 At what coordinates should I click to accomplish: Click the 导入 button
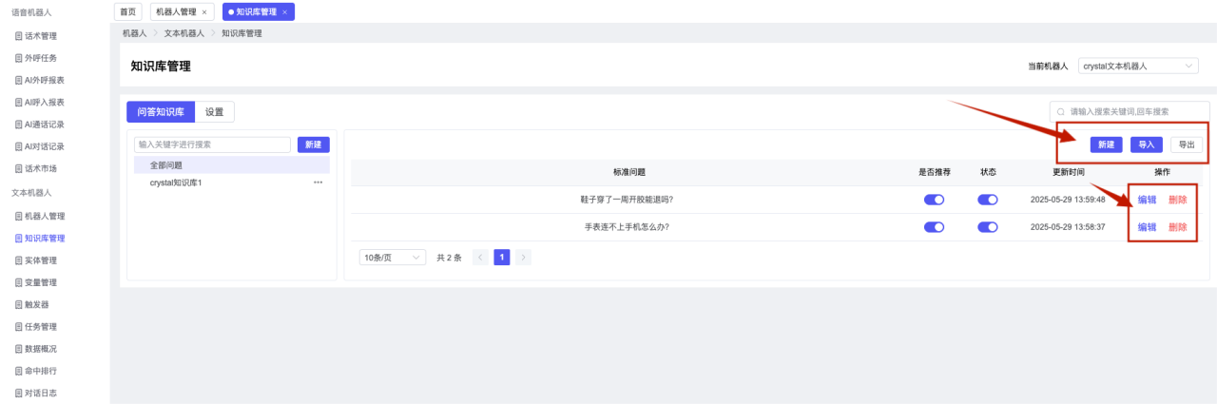[x=1147, y=144]
